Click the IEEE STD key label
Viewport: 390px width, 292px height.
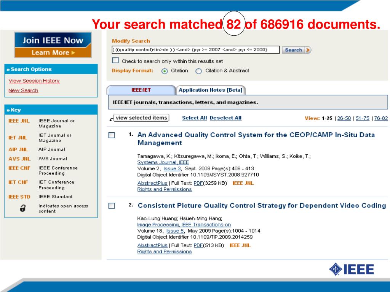pos(19,197)
